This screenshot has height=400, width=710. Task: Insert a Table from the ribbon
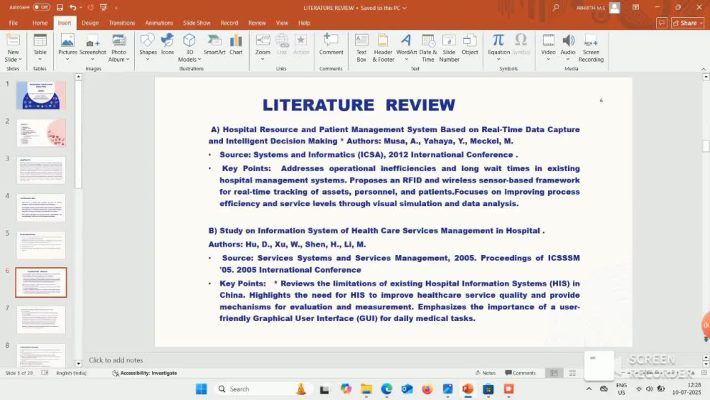click(x=40, y=48)
